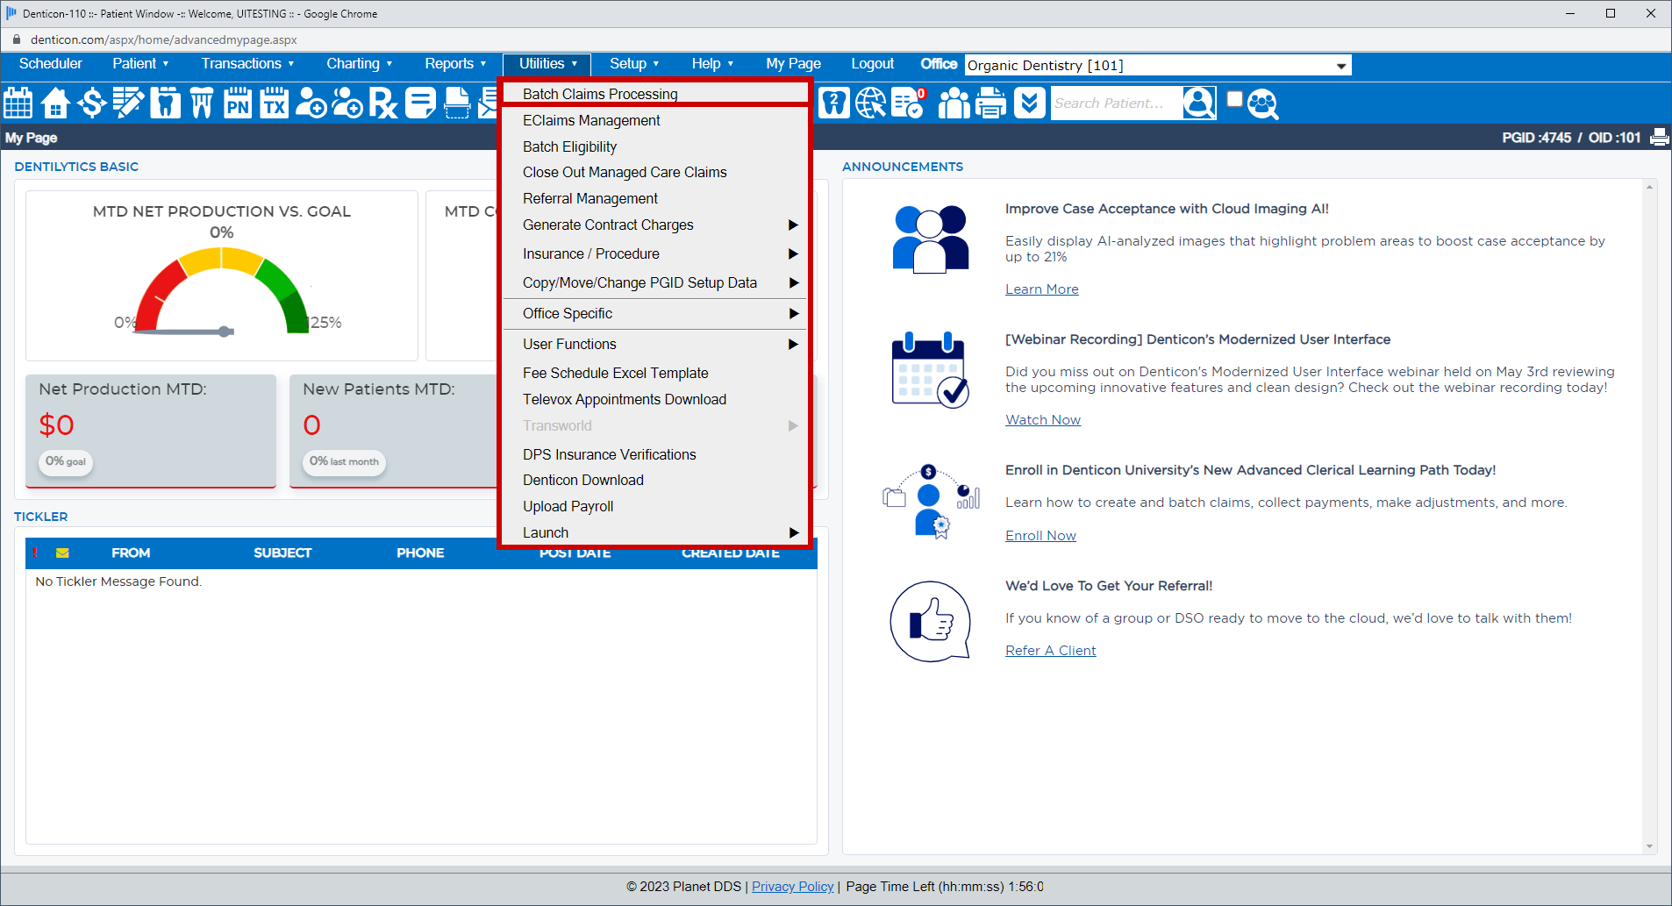Viewport: 1672px width, 906px height.
Task: Open the Reports dropdown menu
Action: [x=455, y=64]
